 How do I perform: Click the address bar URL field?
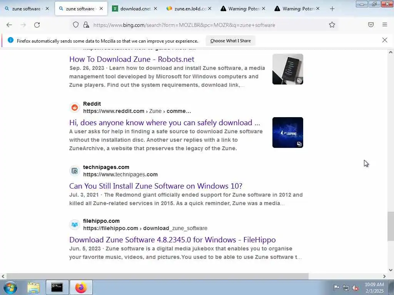click(x=184, y=25)
